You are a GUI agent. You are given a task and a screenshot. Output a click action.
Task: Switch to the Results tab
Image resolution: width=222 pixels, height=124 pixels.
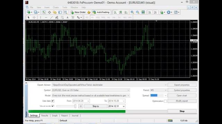(x=45, y=116)
